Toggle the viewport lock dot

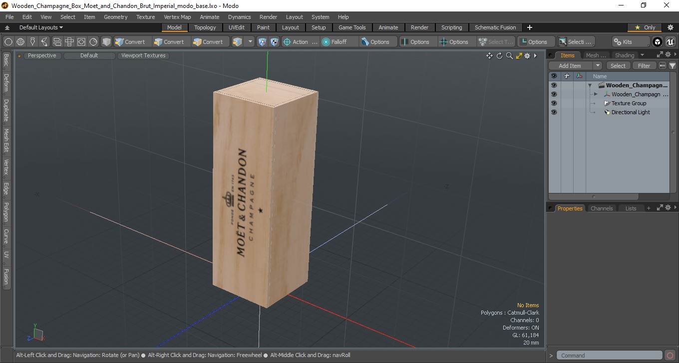pos(19,56)
